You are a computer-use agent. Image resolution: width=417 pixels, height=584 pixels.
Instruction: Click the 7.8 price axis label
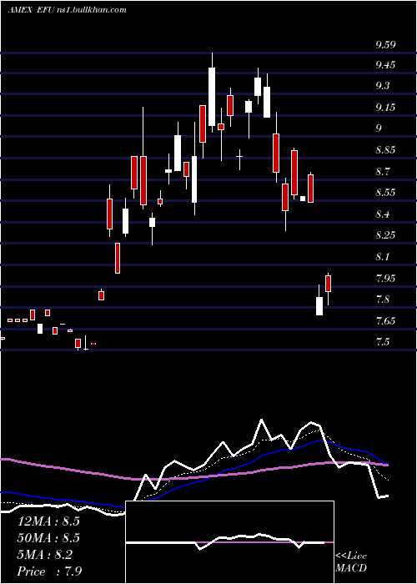tap(383, 299)
